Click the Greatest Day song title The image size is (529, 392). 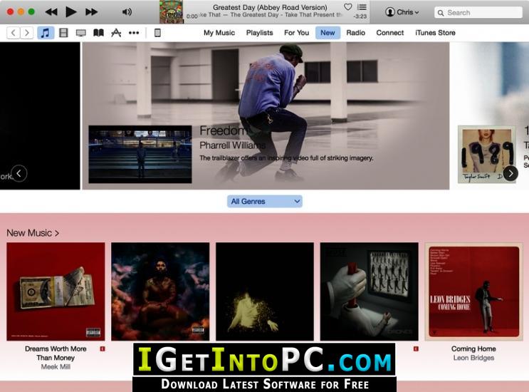pyautogui.click(x=270, y=7)
